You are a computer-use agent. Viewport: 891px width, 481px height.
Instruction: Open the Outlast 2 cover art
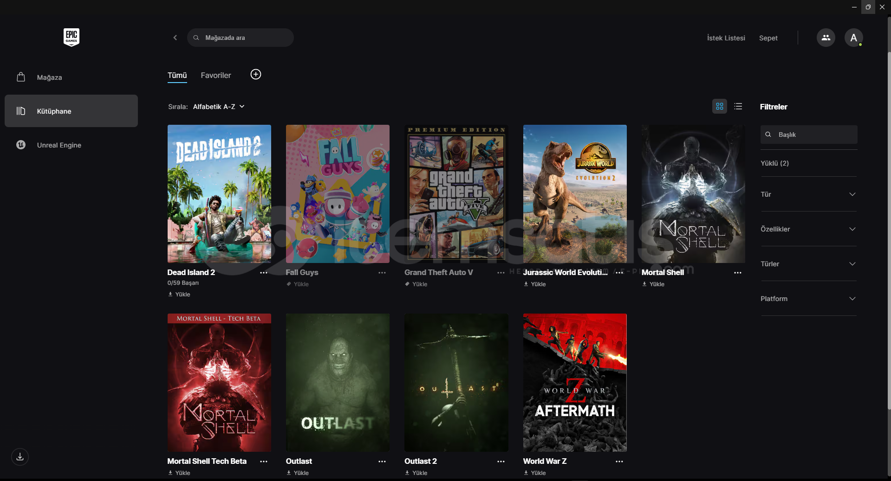456,383
